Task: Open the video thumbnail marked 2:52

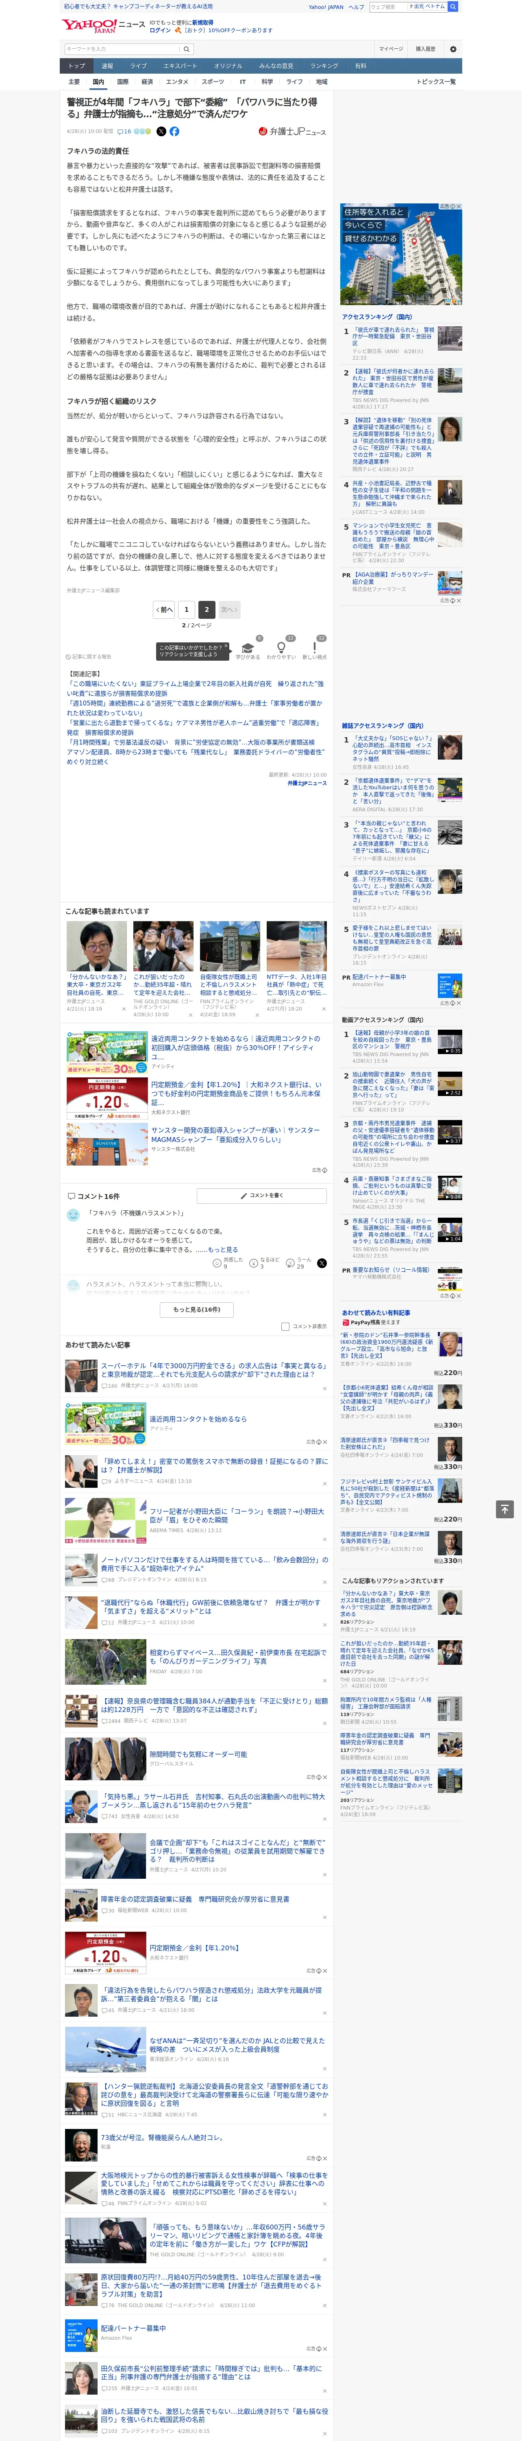Action: coord(450,1084)
